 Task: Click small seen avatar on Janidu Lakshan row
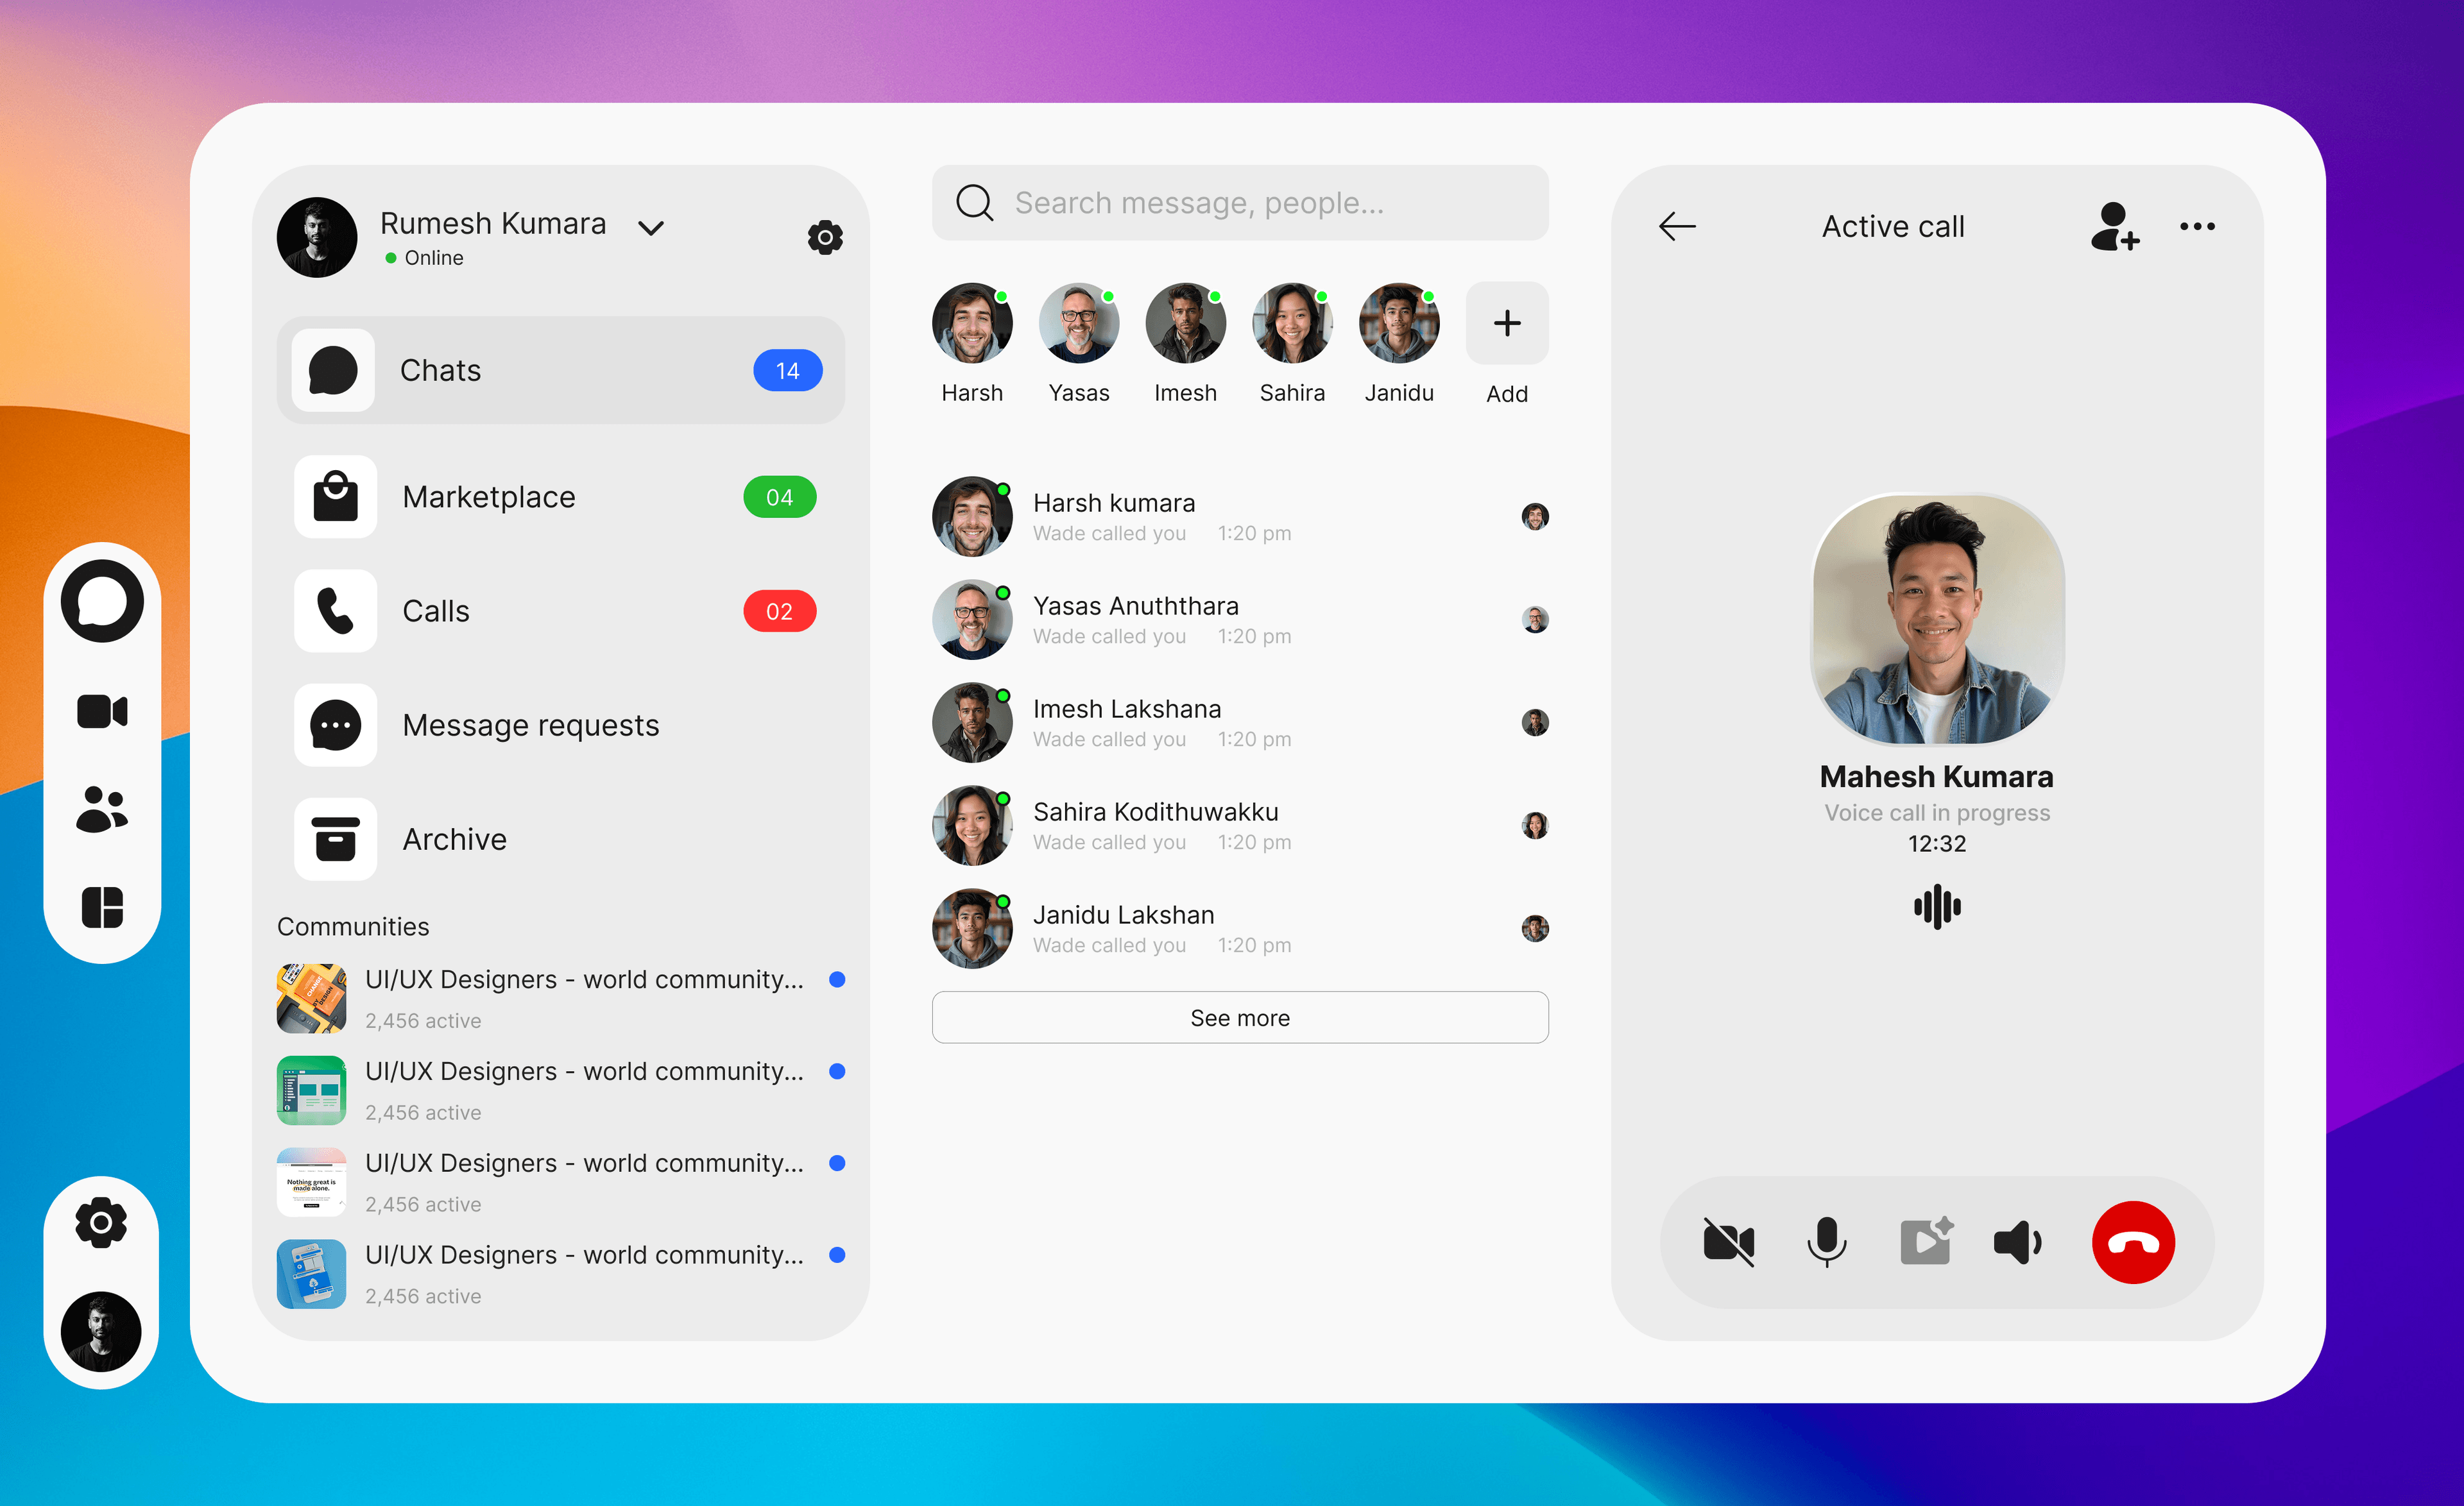[1535, 928]
